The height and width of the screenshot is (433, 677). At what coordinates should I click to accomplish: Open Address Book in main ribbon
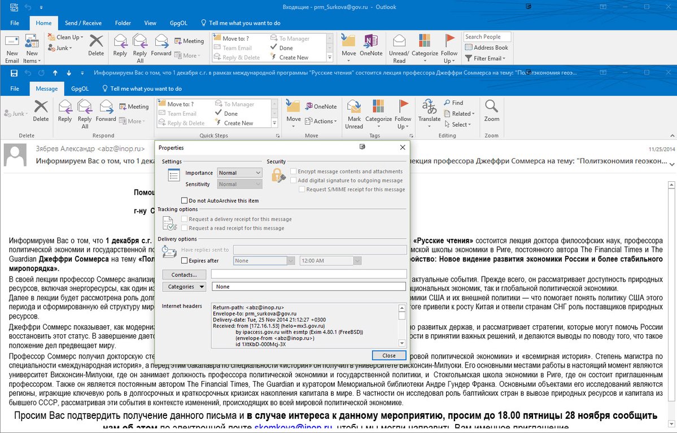click(x=486, y=47)
